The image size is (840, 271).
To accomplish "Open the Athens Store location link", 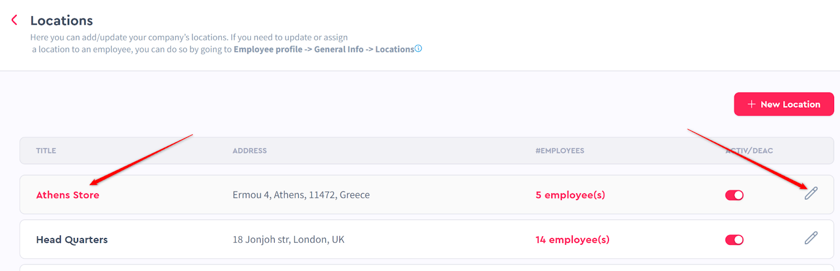I will (68, 195).
